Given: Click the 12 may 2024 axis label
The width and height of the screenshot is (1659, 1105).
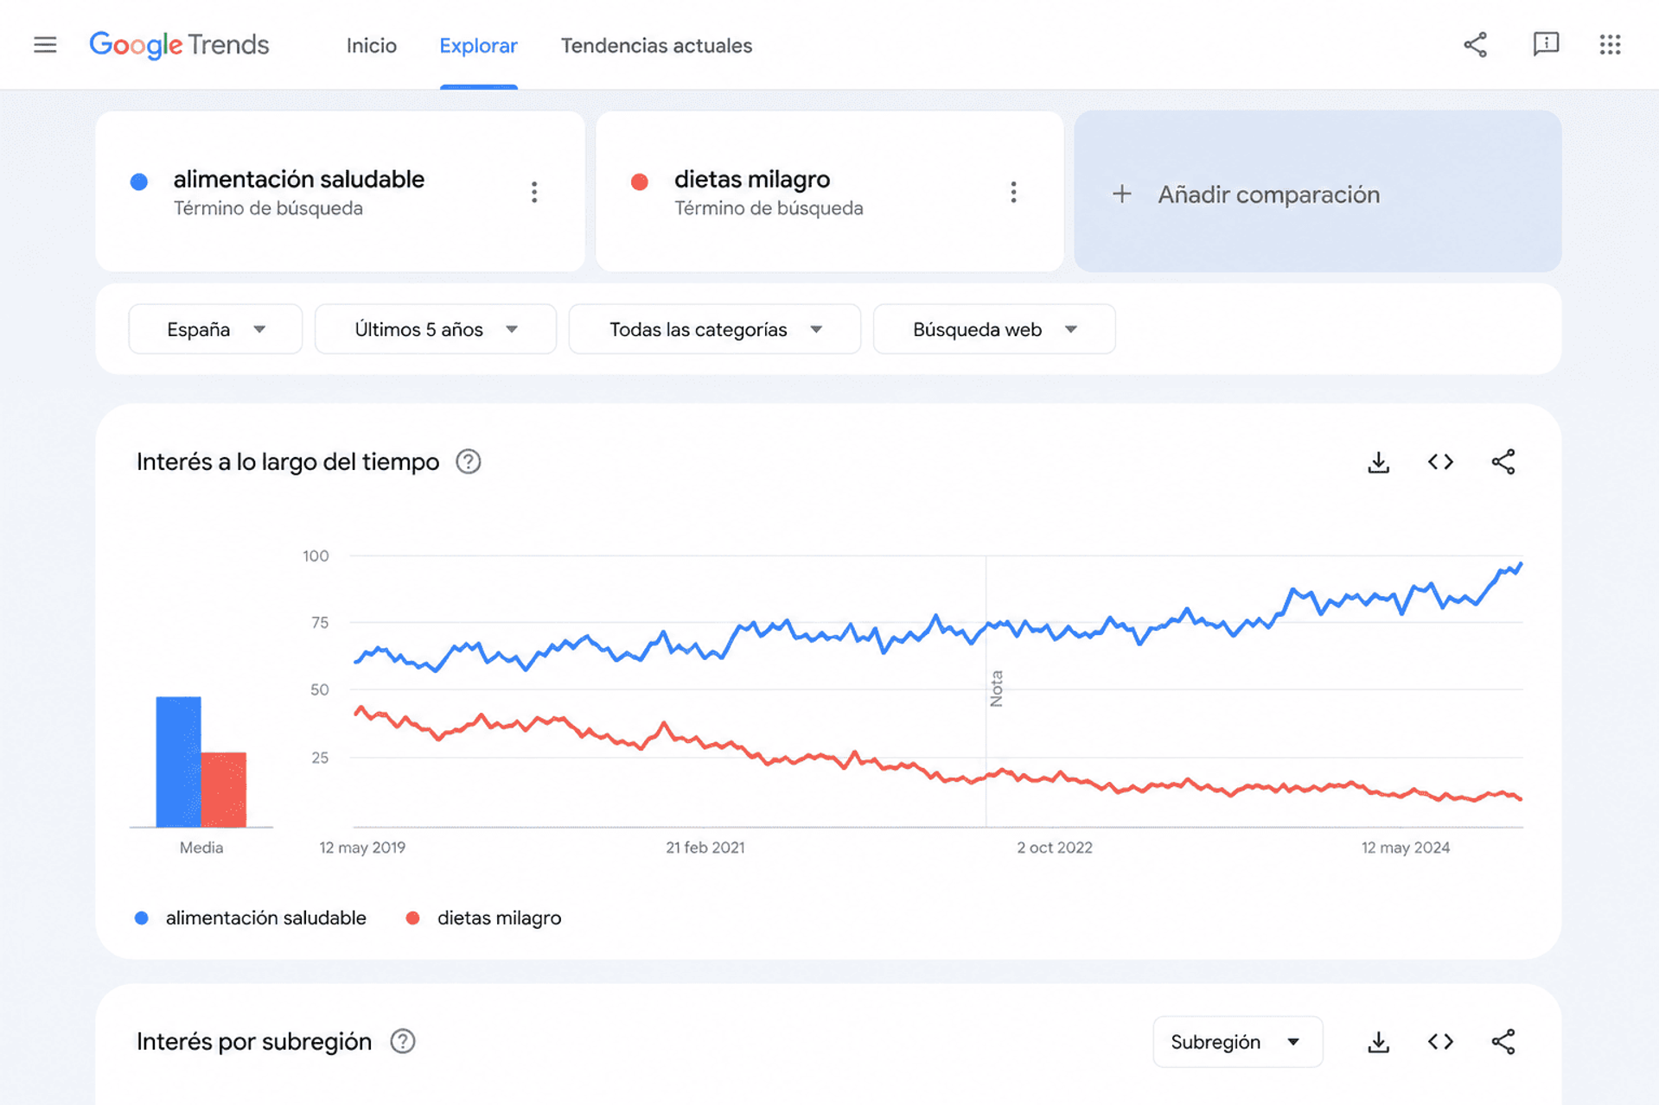Looking at the screenshot, I should [1405, 848].
